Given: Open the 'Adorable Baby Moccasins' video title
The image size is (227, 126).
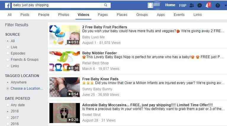Looking at the screenshot, I should click(147, 105).
